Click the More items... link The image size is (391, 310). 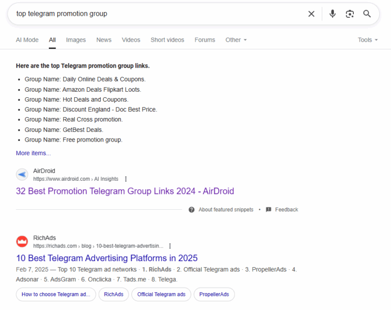click(x=34, y=153)
